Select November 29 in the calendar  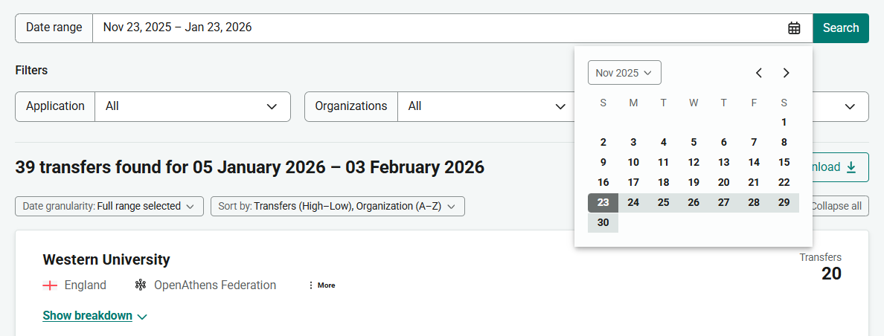click(x=784, y=203)
